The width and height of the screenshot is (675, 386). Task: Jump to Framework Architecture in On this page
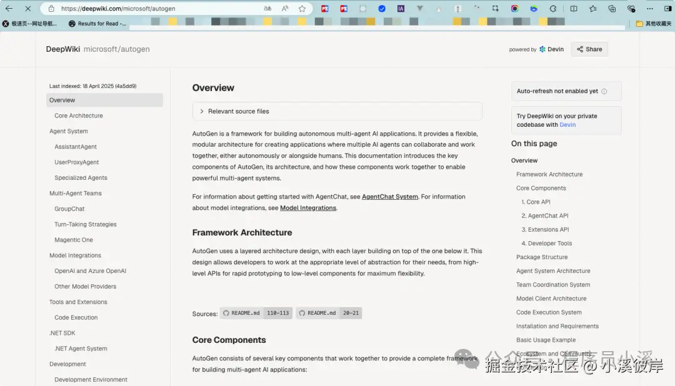[x=549, y=174]
